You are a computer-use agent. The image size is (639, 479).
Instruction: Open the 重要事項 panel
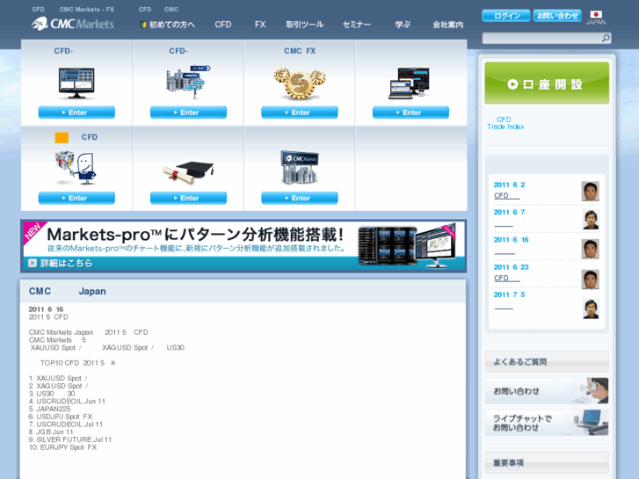pos(547,462)
